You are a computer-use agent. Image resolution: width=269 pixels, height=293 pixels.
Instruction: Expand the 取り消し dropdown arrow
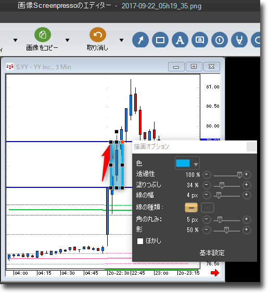tap(121, 40)
